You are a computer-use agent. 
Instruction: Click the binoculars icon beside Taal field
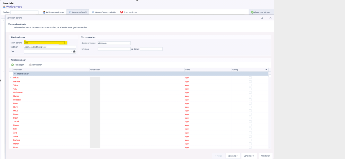[74, 52]
